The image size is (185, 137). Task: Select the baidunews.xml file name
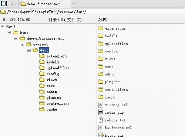(118, 128)
